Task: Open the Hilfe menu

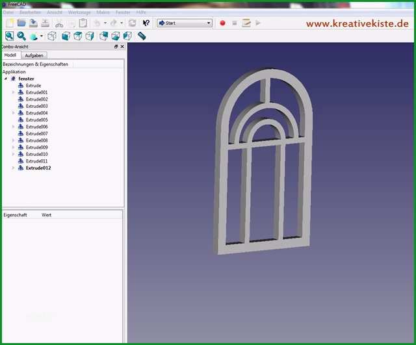Action: point(141,12)
